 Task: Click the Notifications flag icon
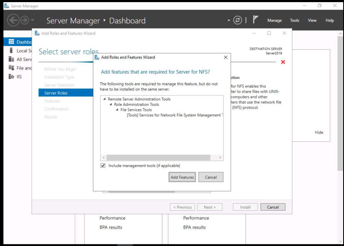tap(255, 20)
